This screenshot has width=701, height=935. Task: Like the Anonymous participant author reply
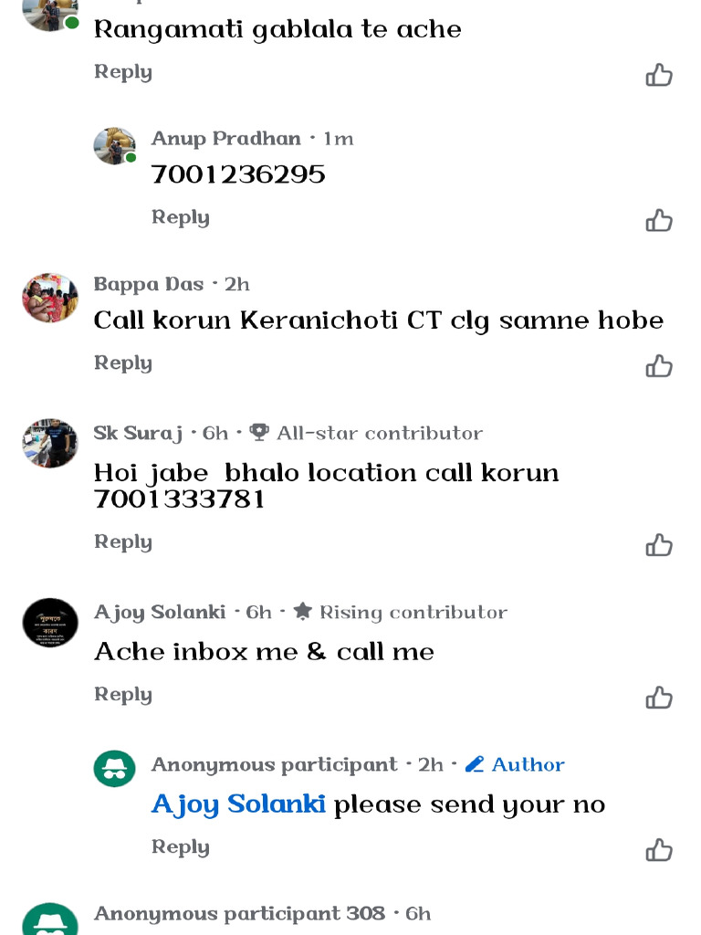659,850
